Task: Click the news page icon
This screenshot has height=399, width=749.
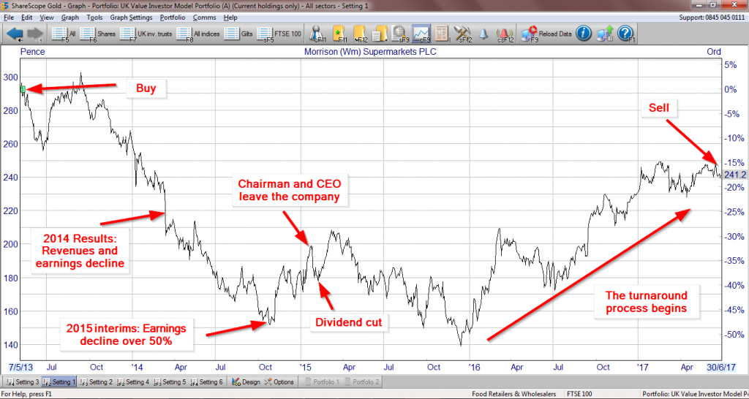Action: (442, 34)
